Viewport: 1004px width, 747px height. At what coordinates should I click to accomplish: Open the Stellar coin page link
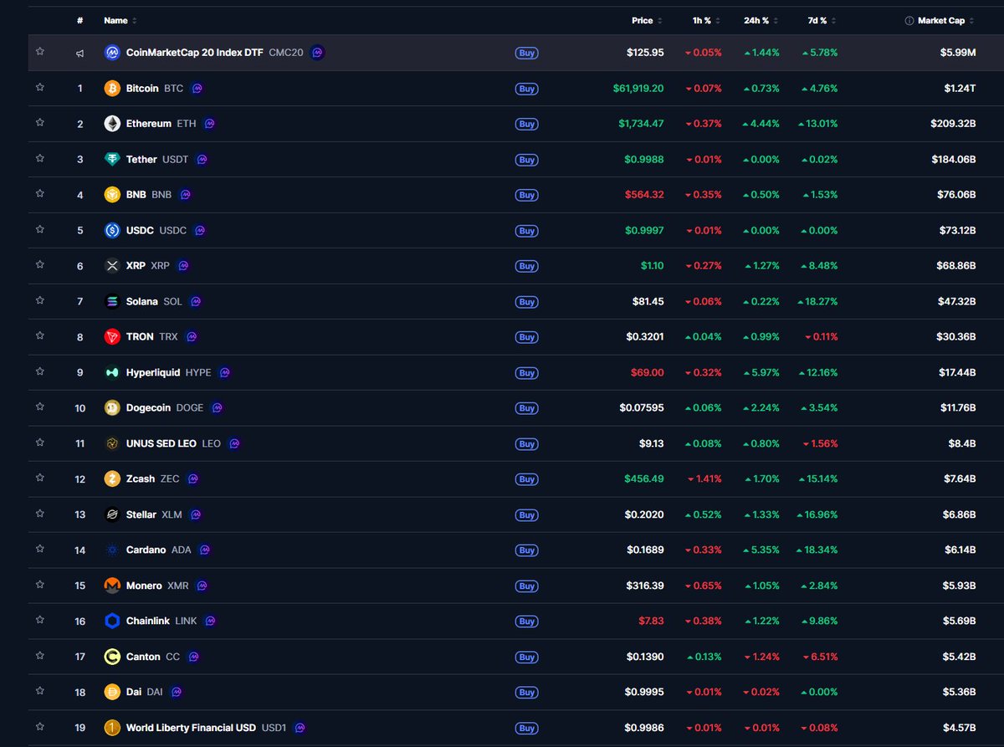tap(154, 514)
